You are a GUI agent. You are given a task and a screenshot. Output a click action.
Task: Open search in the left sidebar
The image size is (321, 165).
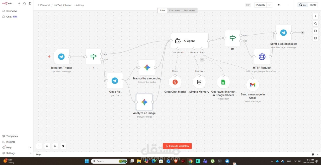(25, 3)
